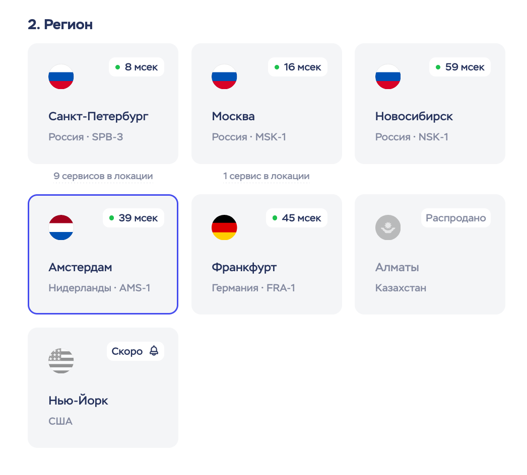Click the Russian flag on Novosibirsk card
527x475 pixels.
(x=388, y=77)
